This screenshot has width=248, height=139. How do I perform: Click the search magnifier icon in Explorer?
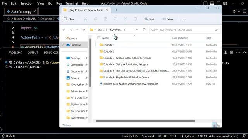[216, 30]
